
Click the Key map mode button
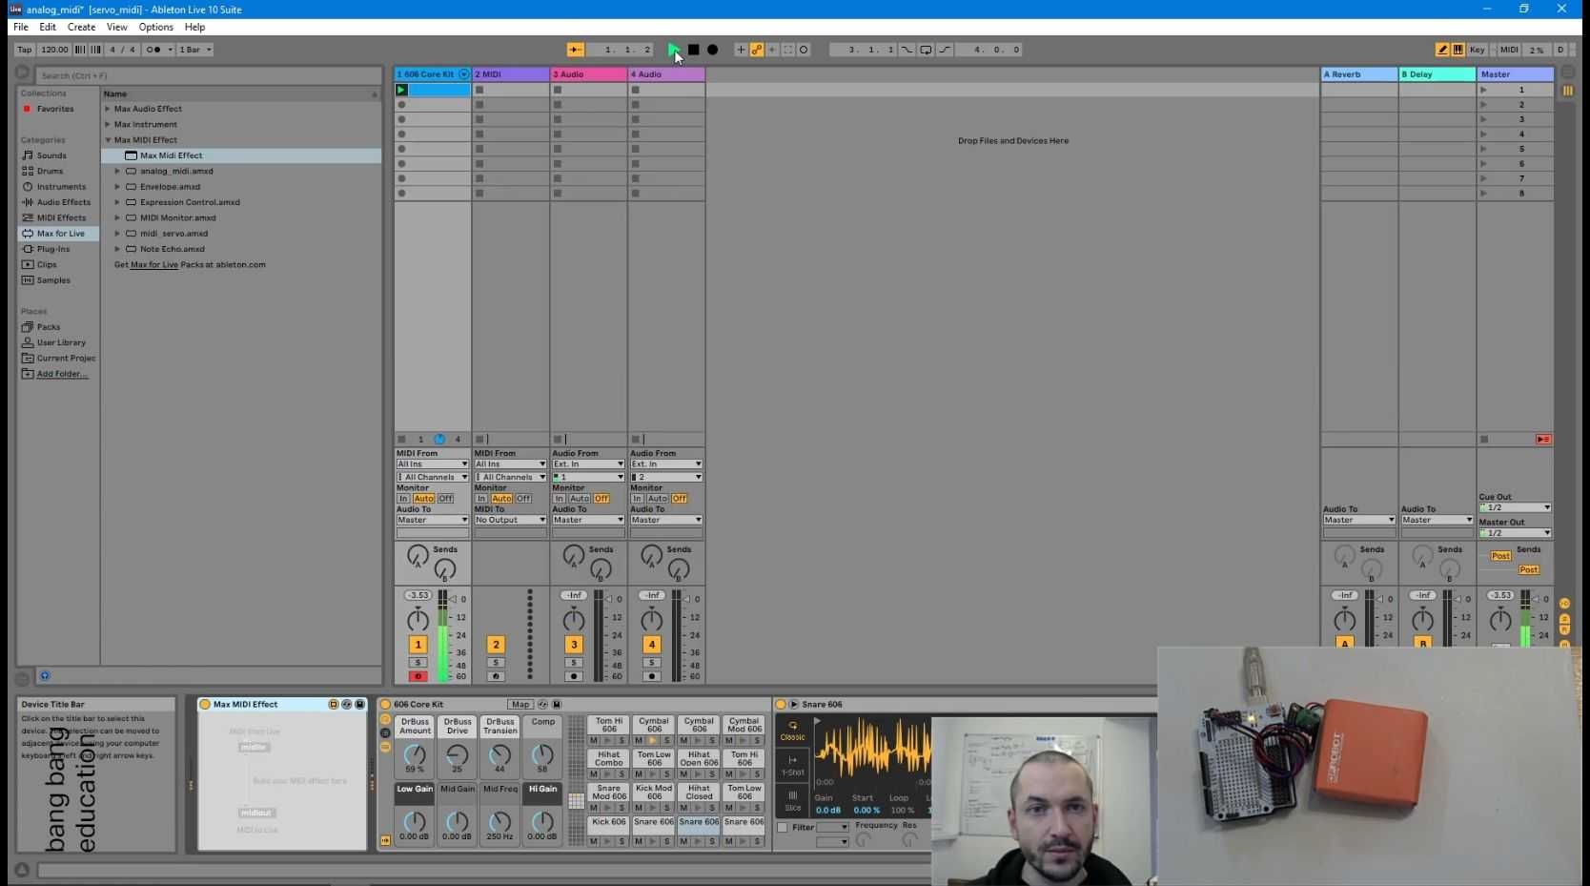click(x=1478, y=50)
